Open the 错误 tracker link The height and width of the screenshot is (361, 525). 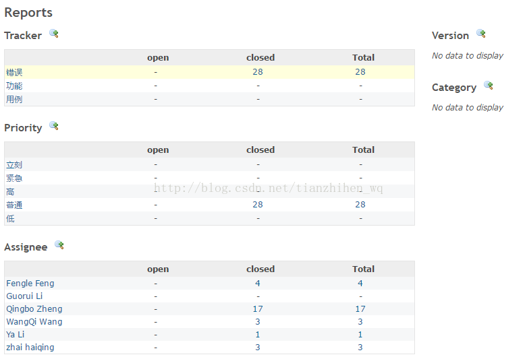point(14,72)
